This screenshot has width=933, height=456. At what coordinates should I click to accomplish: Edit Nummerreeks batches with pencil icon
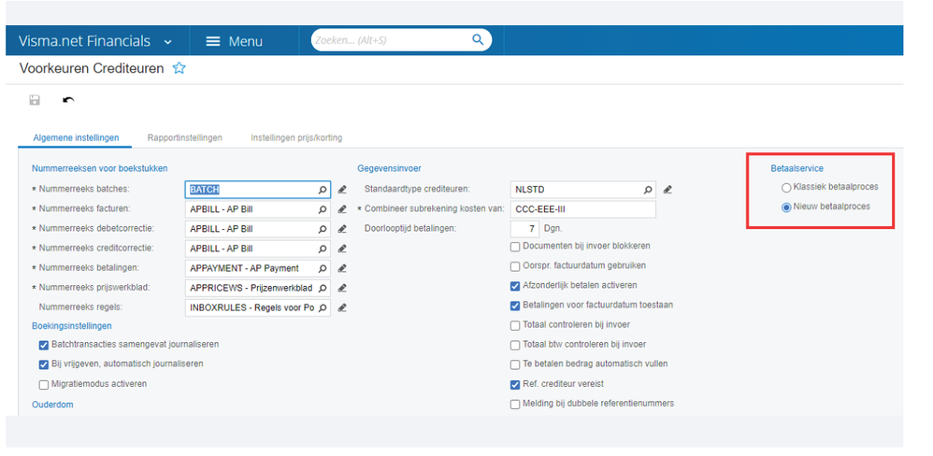[x=341, y=190]
